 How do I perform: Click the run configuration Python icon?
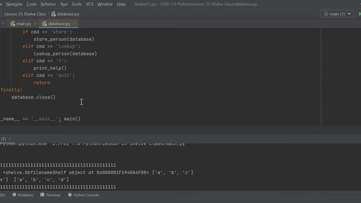click(326, 14)
